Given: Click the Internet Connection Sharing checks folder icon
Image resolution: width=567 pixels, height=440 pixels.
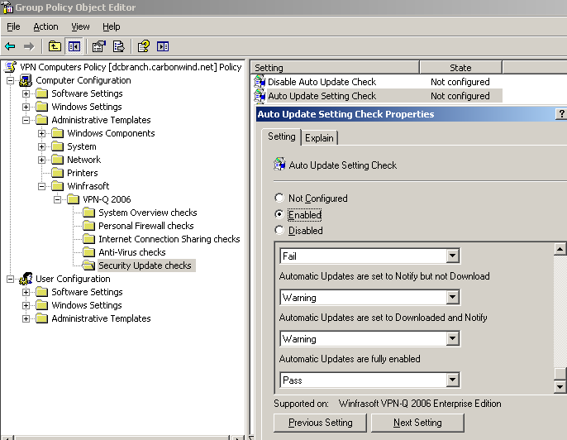Looking at the screenshot, I should point(88,239).
